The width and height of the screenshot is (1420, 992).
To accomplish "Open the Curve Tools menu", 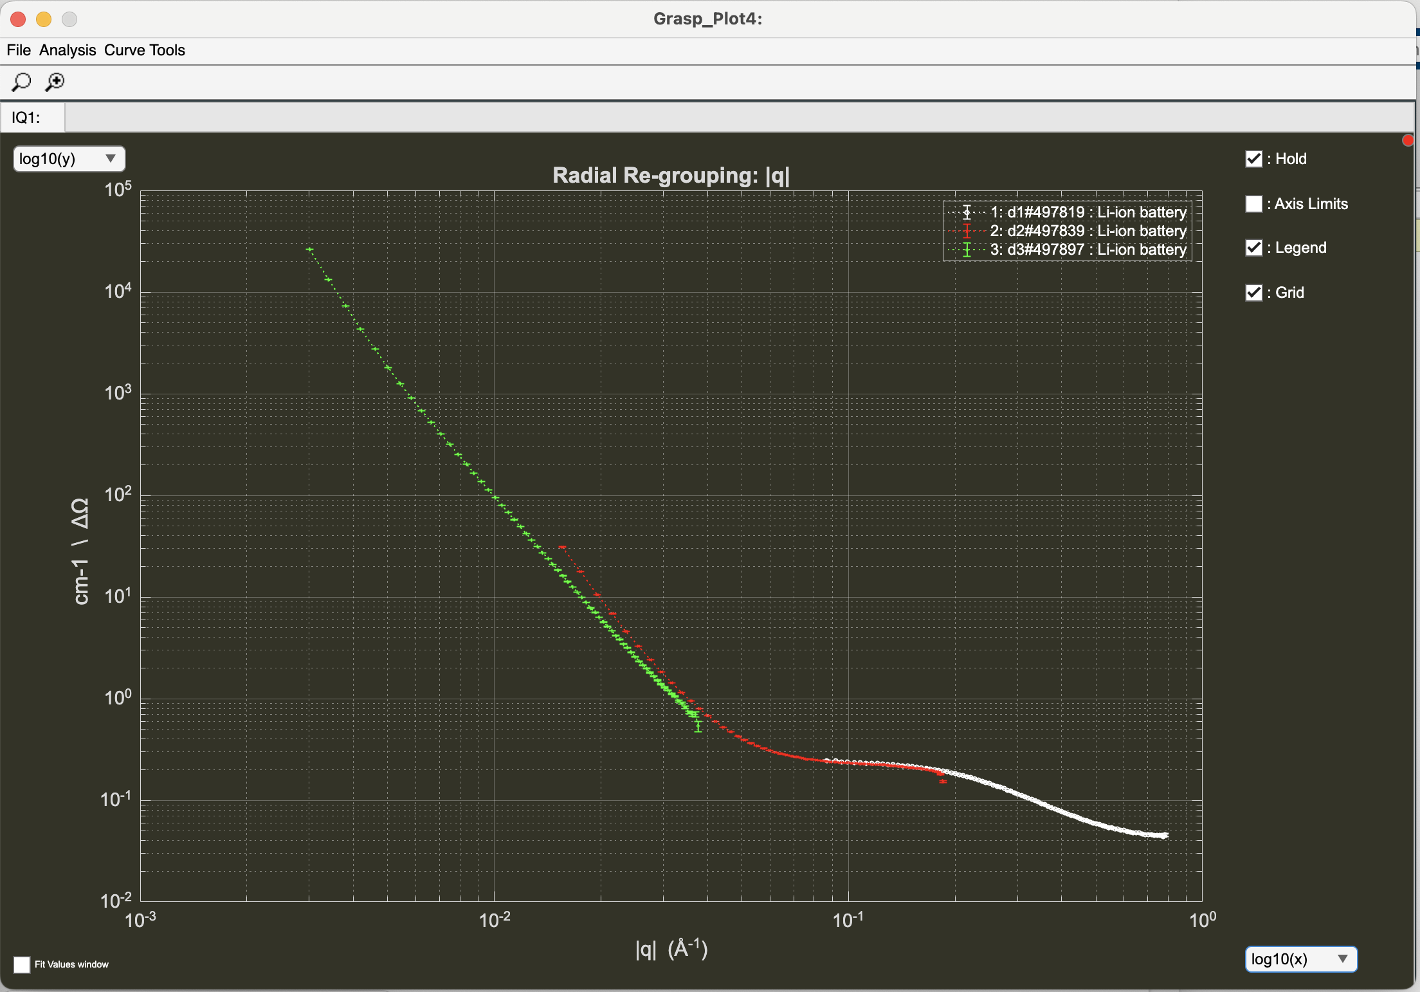I will click(x=145, y=50).
